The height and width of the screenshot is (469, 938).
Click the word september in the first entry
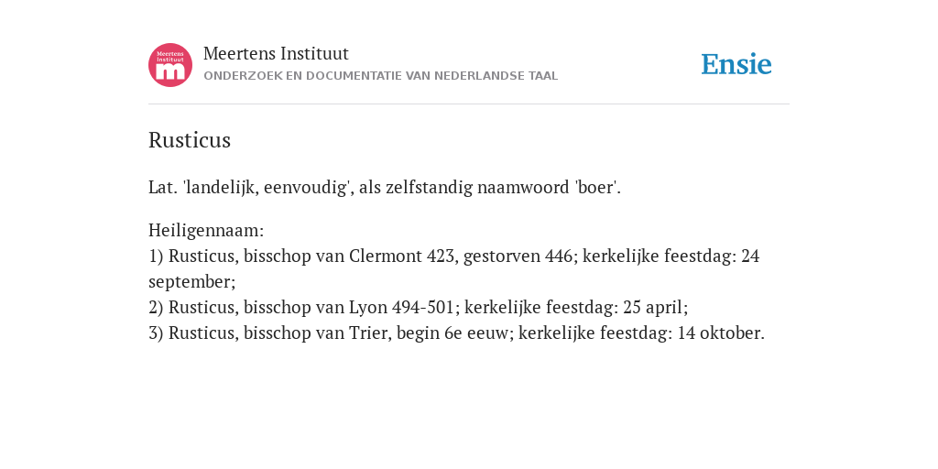click(x=192, y=282)
